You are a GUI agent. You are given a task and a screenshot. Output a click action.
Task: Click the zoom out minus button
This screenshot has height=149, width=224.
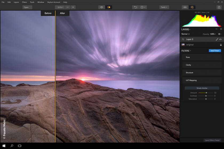tap(67, 7)
